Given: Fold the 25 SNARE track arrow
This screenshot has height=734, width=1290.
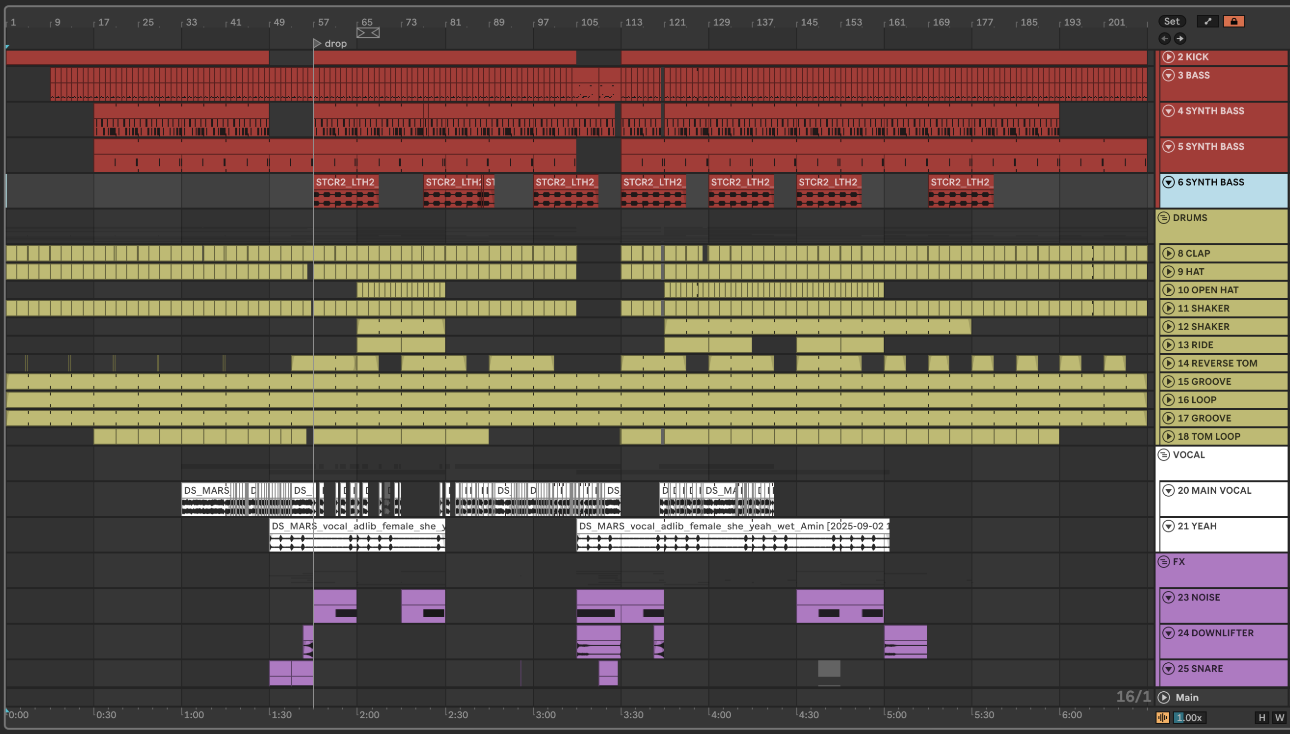Looking at the screenshot, I should (1168, 669).
